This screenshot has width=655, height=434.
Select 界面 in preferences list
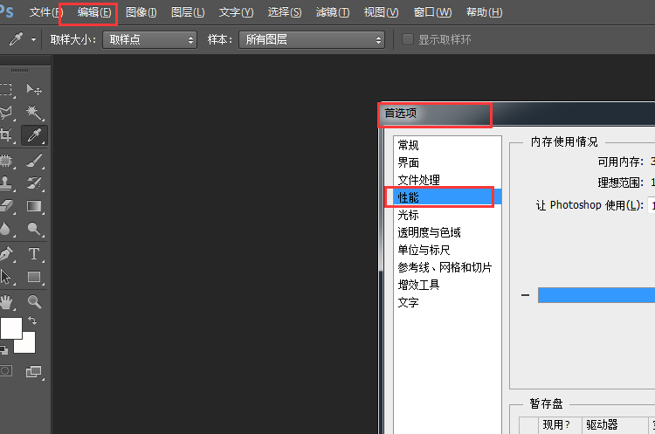tap(447, 162)
